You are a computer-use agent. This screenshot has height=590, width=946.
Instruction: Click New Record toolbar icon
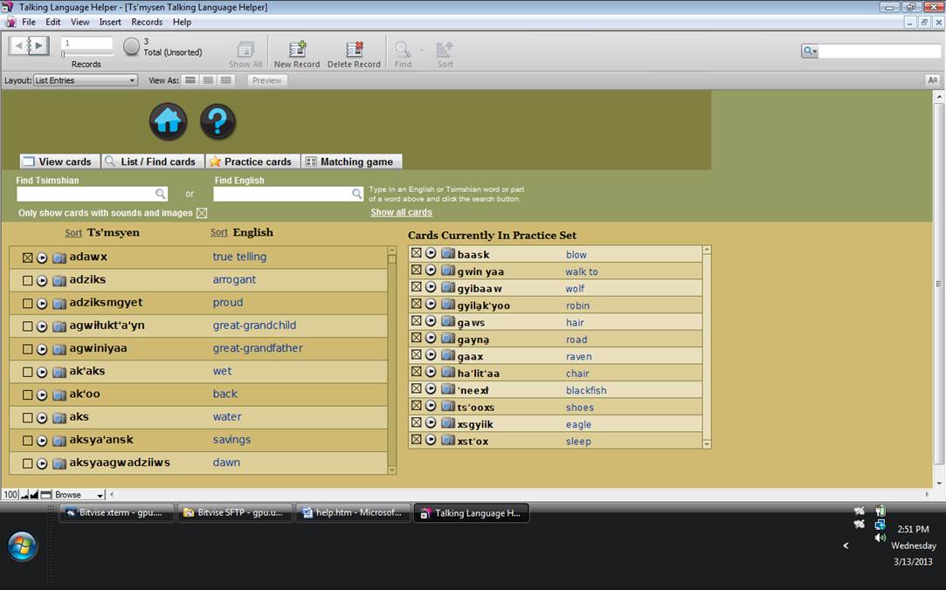pyautogui.click(x=297, y=50)
